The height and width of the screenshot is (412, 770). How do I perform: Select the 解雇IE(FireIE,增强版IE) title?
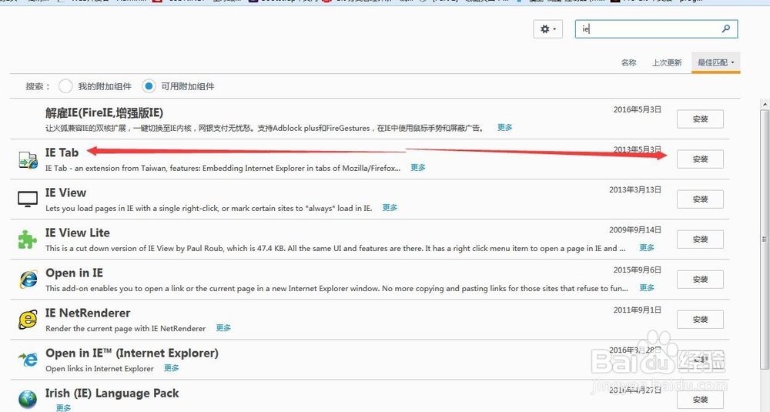pos(104,113)
